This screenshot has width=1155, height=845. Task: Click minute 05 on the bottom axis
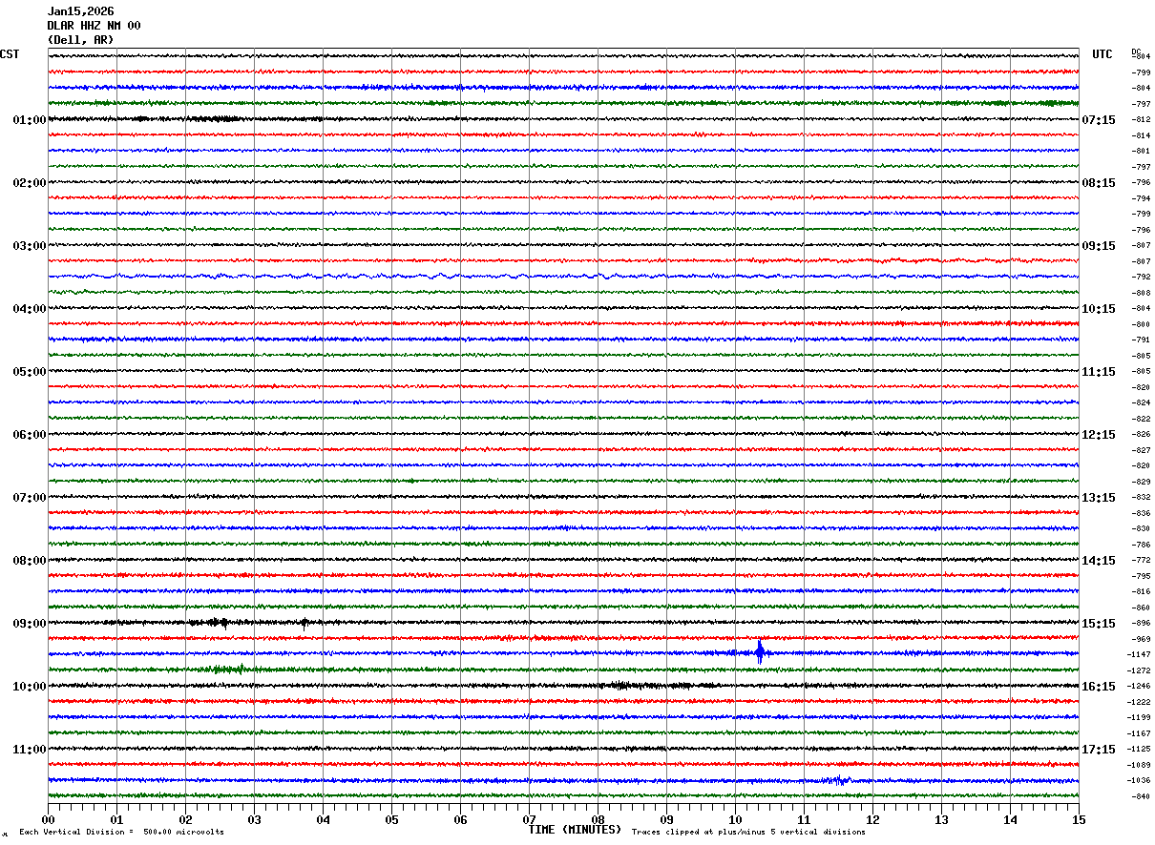[x=391, y=819]
